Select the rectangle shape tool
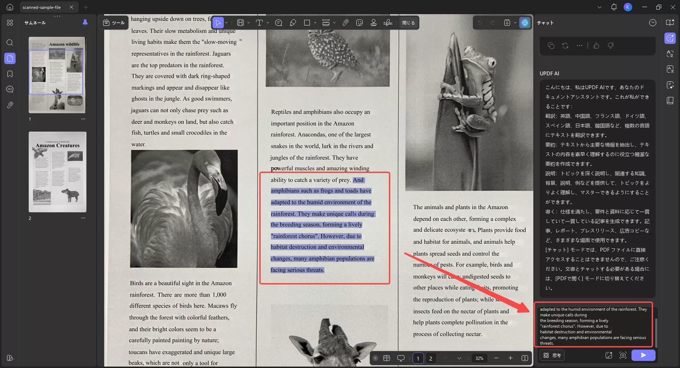This screenshot has height=368, width=680. [307, 23]
